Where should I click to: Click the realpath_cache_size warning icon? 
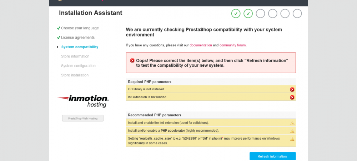coord(292,139)
